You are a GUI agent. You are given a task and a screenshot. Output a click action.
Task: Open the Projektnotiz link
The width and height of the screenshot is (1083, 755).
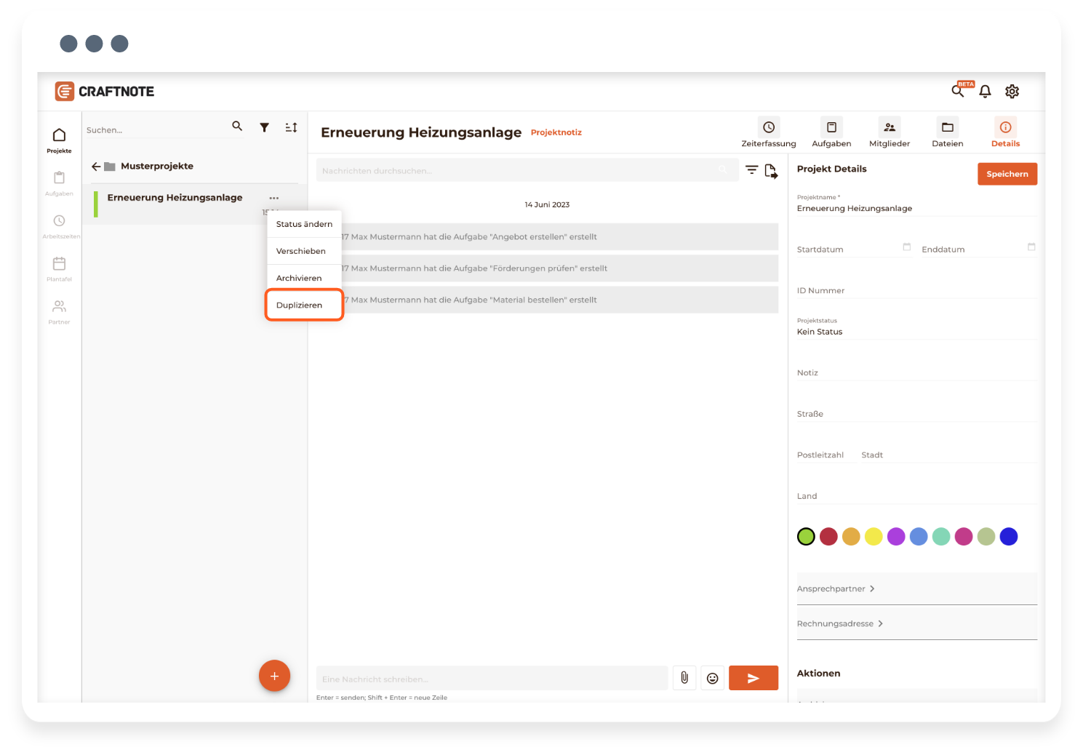point(556,132)
